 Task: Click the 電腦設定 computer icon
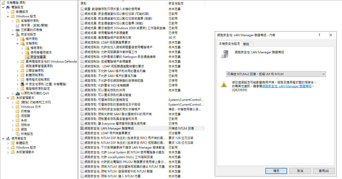click(8, 7)
